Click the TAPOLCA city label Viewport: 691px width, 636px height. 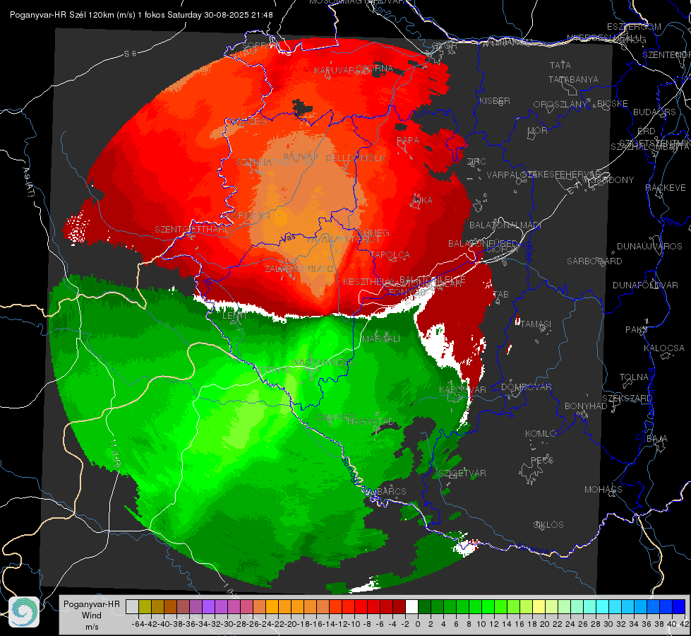(390, 254)
